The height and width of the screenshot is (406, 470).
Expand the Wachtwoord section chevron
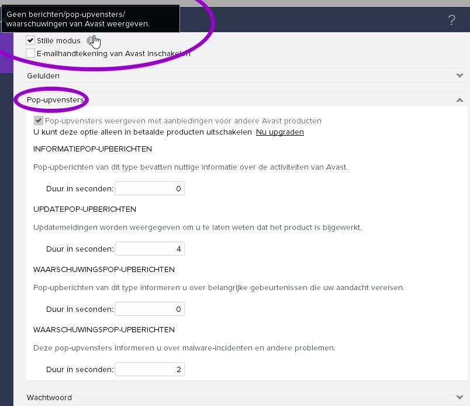(459, 397)
